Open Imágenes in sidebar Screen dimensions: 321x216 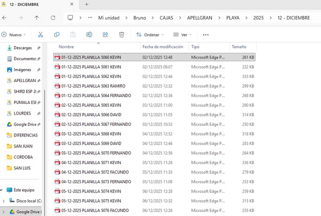pyautogui.click(x=22, y=70)
